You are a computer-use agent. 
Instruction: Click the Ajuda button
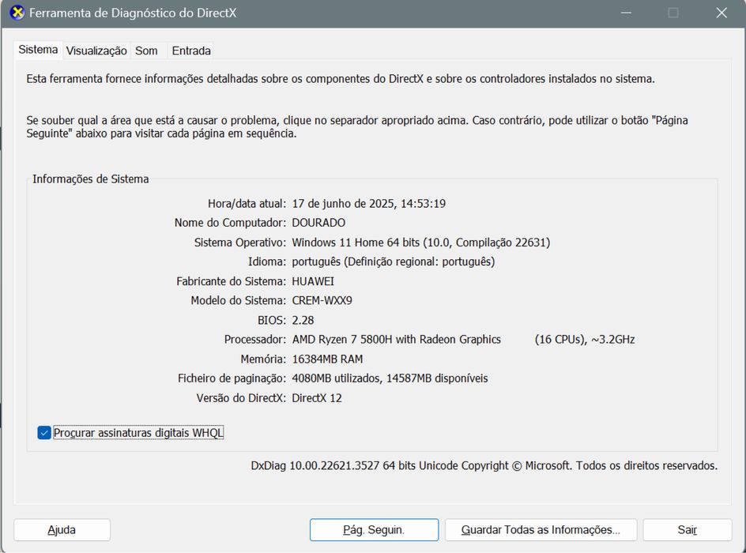coord(62,530)
